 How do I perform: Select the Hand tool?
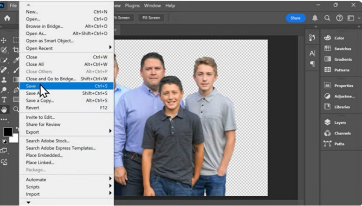coord(4,109)
